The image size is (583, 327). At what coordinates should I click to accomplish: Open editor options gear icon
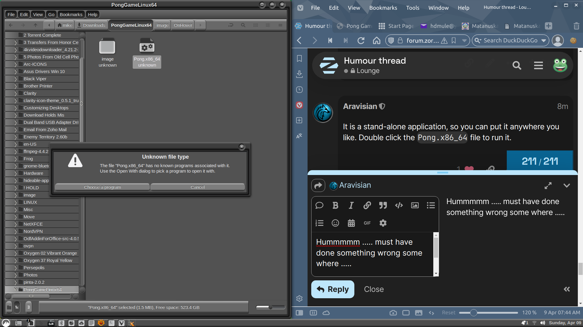click(383, 223)
